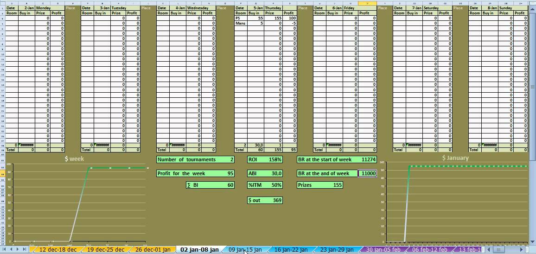The image size is (536, 254).
Task: Click the Number of tournaments cell
Action: tap(195, 159)
